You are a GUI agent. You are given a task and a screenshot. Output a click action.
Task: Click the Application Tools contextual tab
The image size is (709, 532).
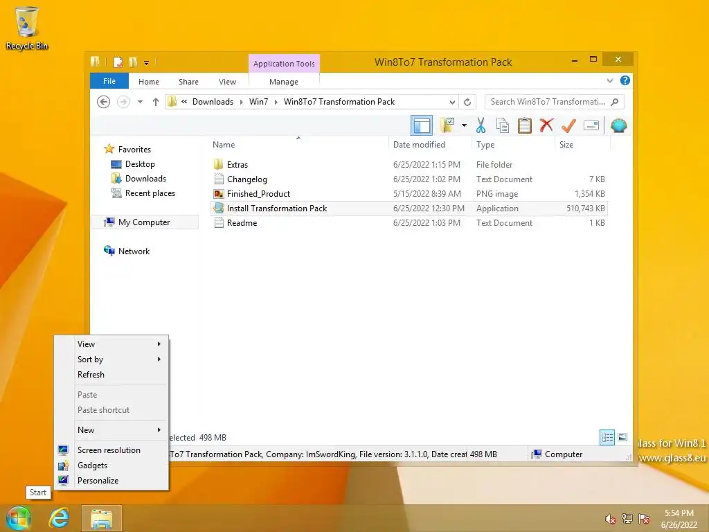tap(284, 64)
